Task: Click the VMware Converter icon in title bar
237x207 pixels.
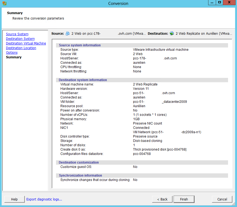Action: (x=4, y=3)
